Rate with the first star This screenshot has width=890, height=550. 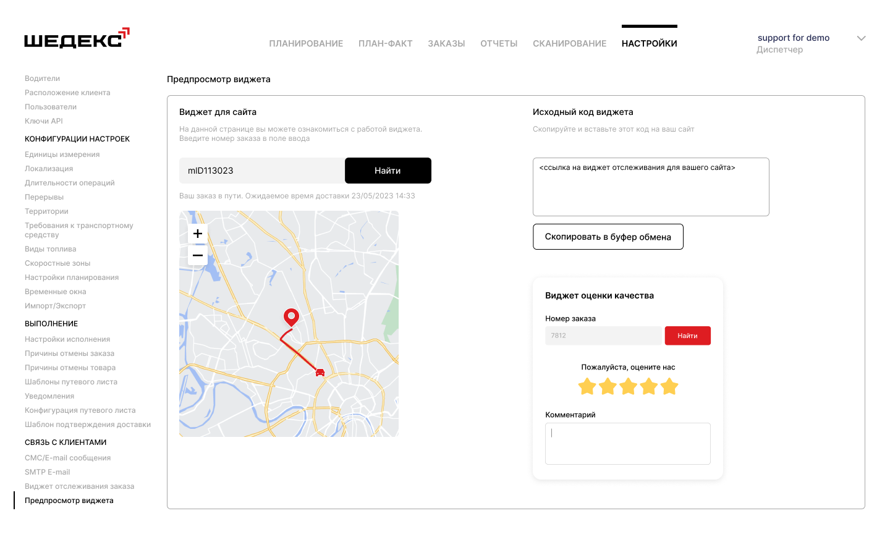587,387
